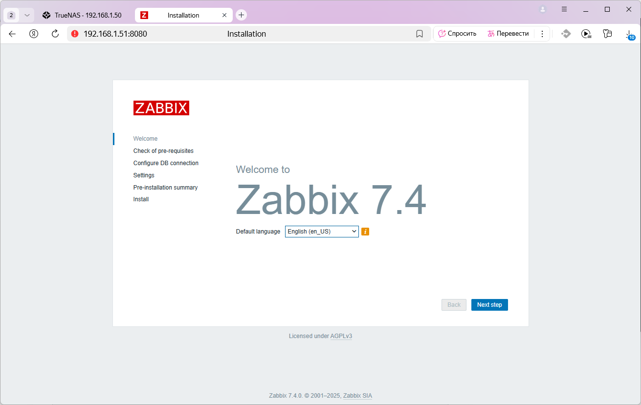The image size is (641, 405).
Task: Open the AGPLv3 license link
Action: pyautogui.click(x=341, y=336)
